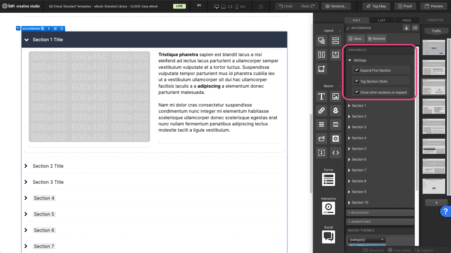
Task: Click the ion creative studio logo
Action: [21, 6]
